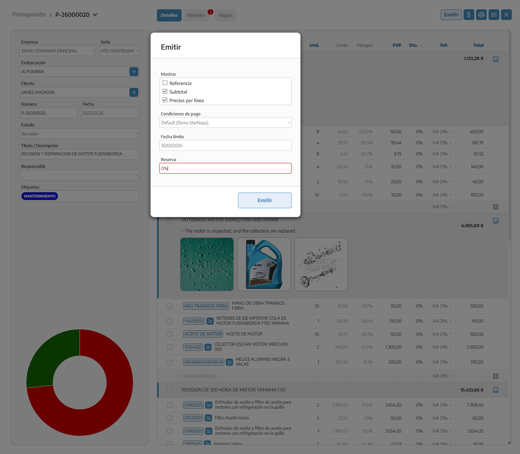Click the Fecha date field
The width and height of the screenshot is (520, 454).
[110, 113]
